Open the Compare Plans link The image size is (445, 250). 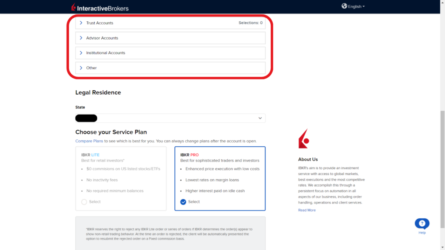pos(89,141)
